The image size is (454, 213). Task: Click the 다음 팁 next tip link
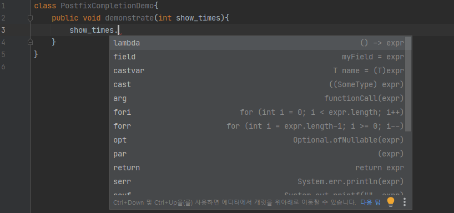[x=370, y=202]
